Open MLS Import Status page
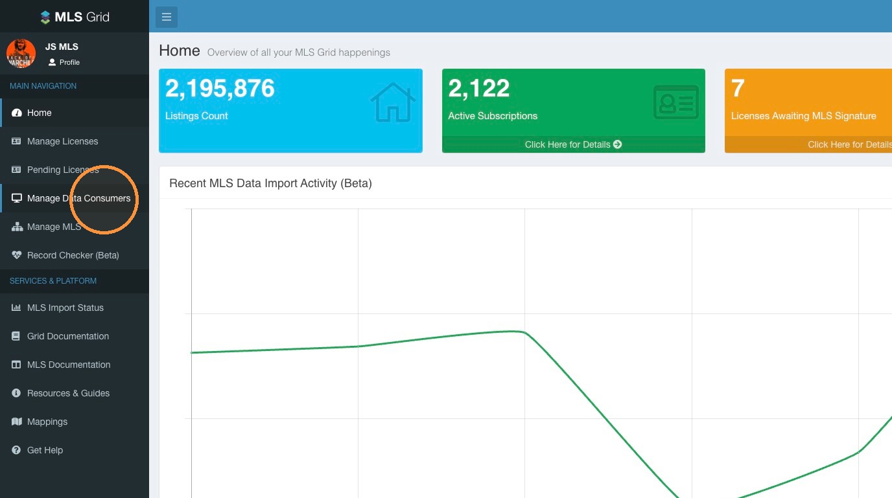The height and width of the screenshot is (498, 892). (x=75, y=308)
